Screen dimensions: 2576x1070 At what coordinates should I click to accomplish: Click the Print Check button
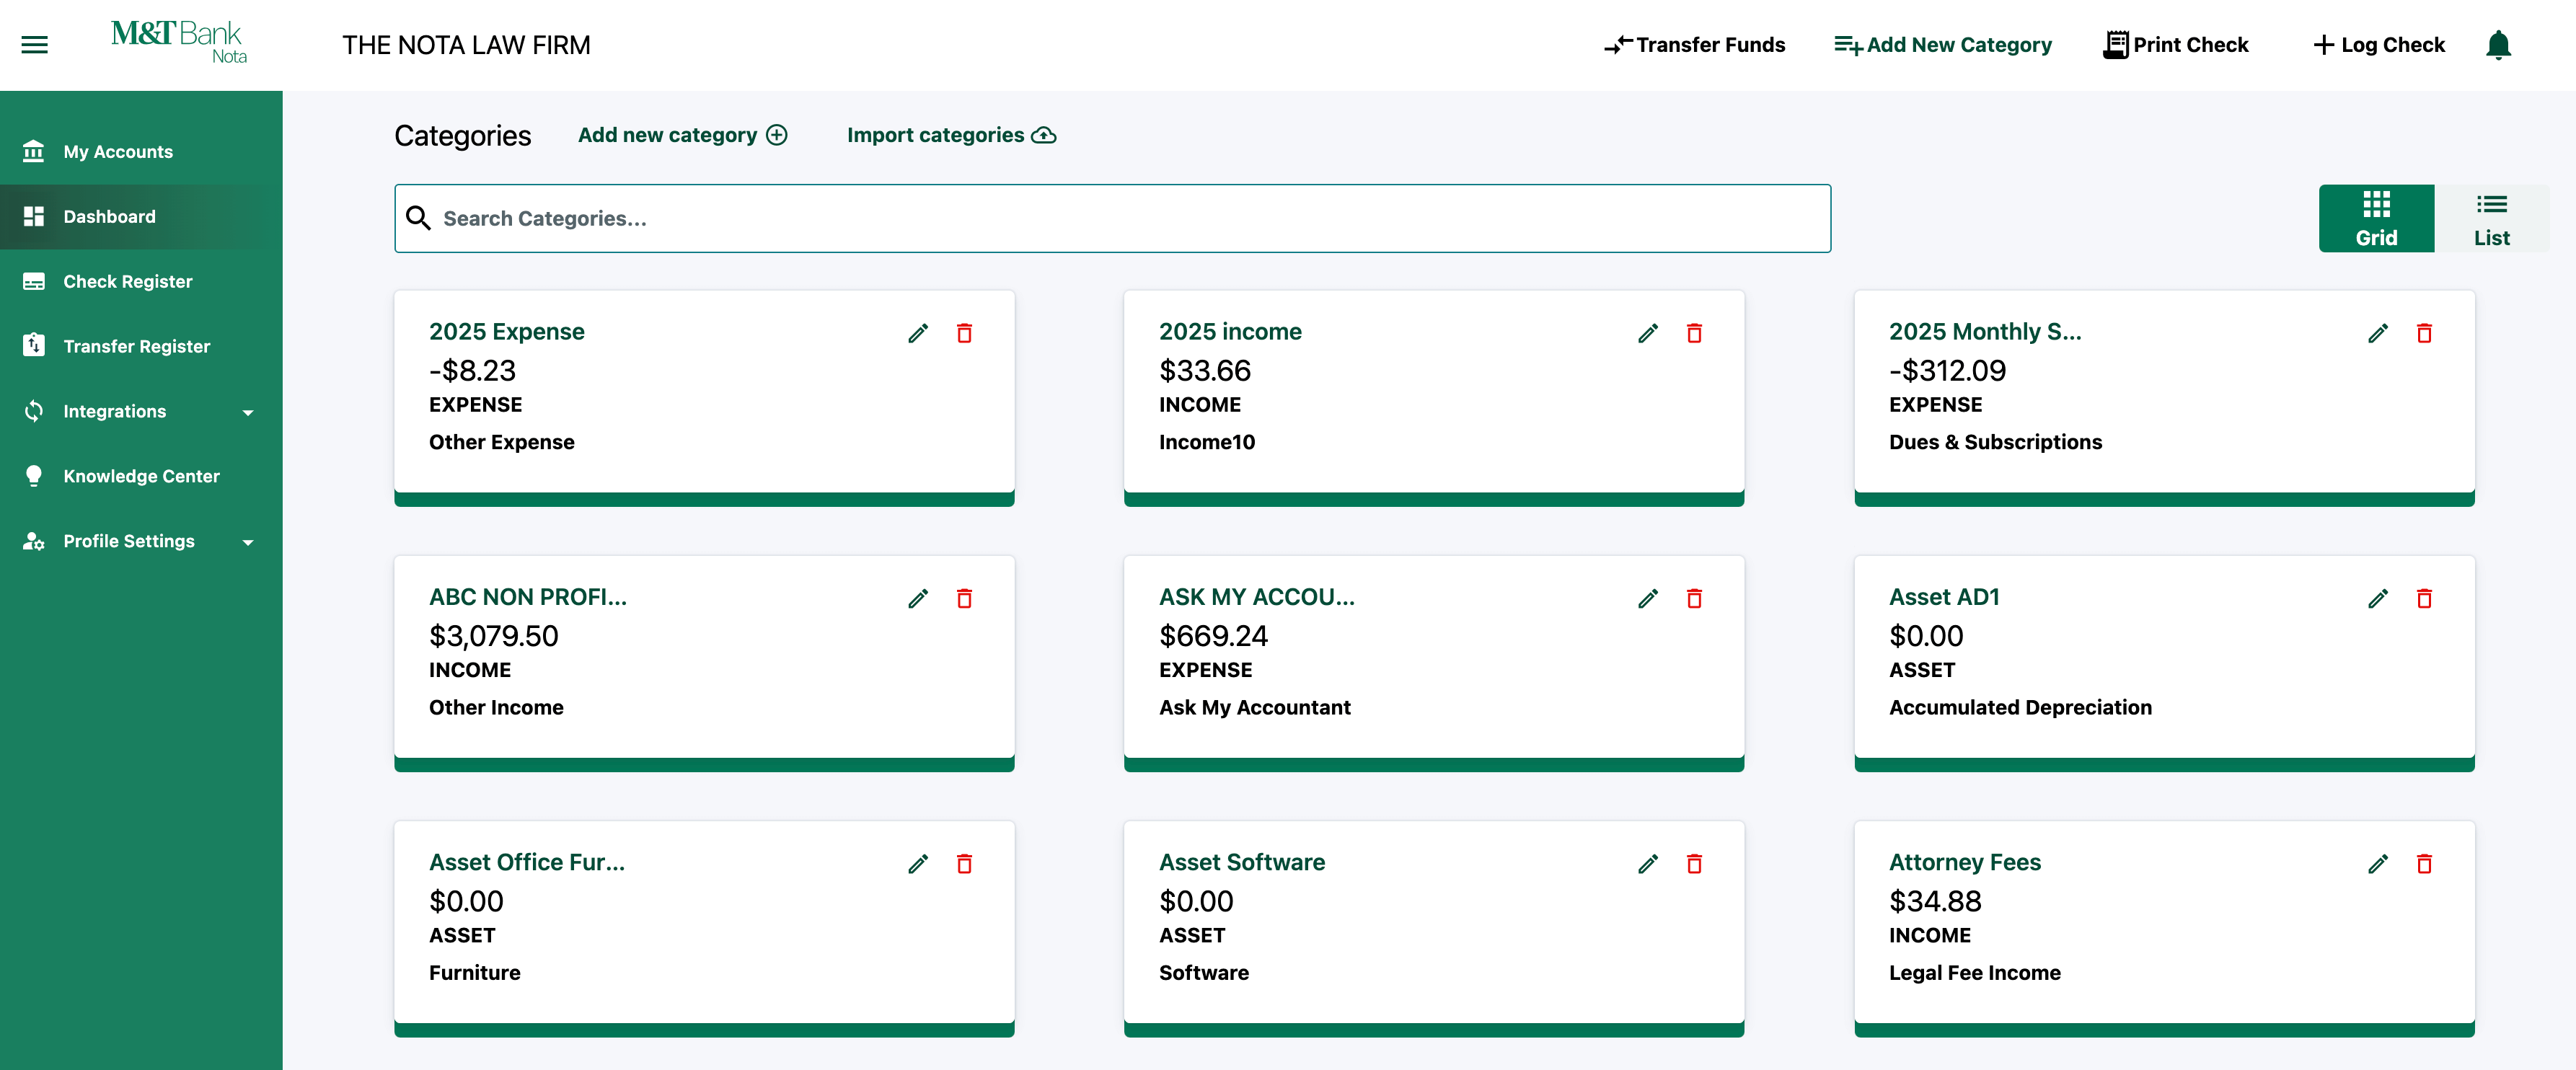pyautogui.click(x=2176, y=45)
